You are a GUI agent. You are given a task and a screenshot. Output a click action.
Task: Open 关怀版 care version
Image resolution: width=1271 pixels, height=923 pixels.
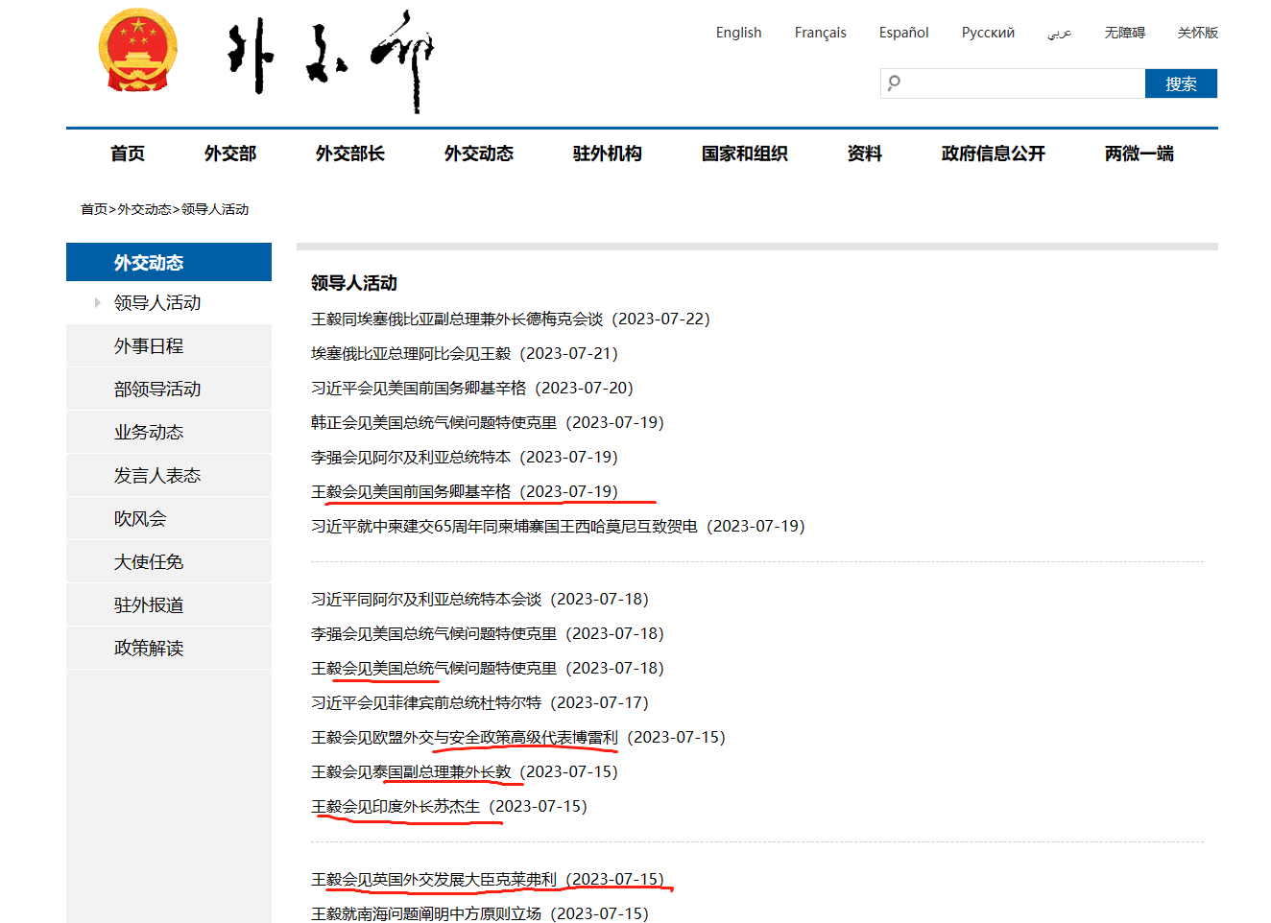click(1197, 33)
